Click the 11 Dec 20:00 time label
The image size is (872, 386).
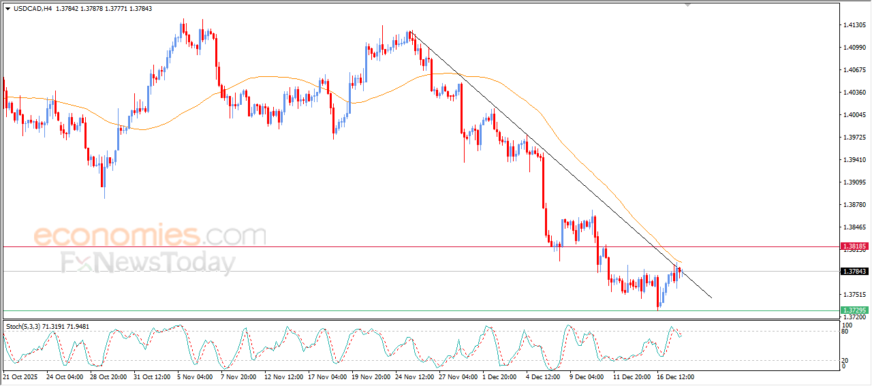pos(633,376)
